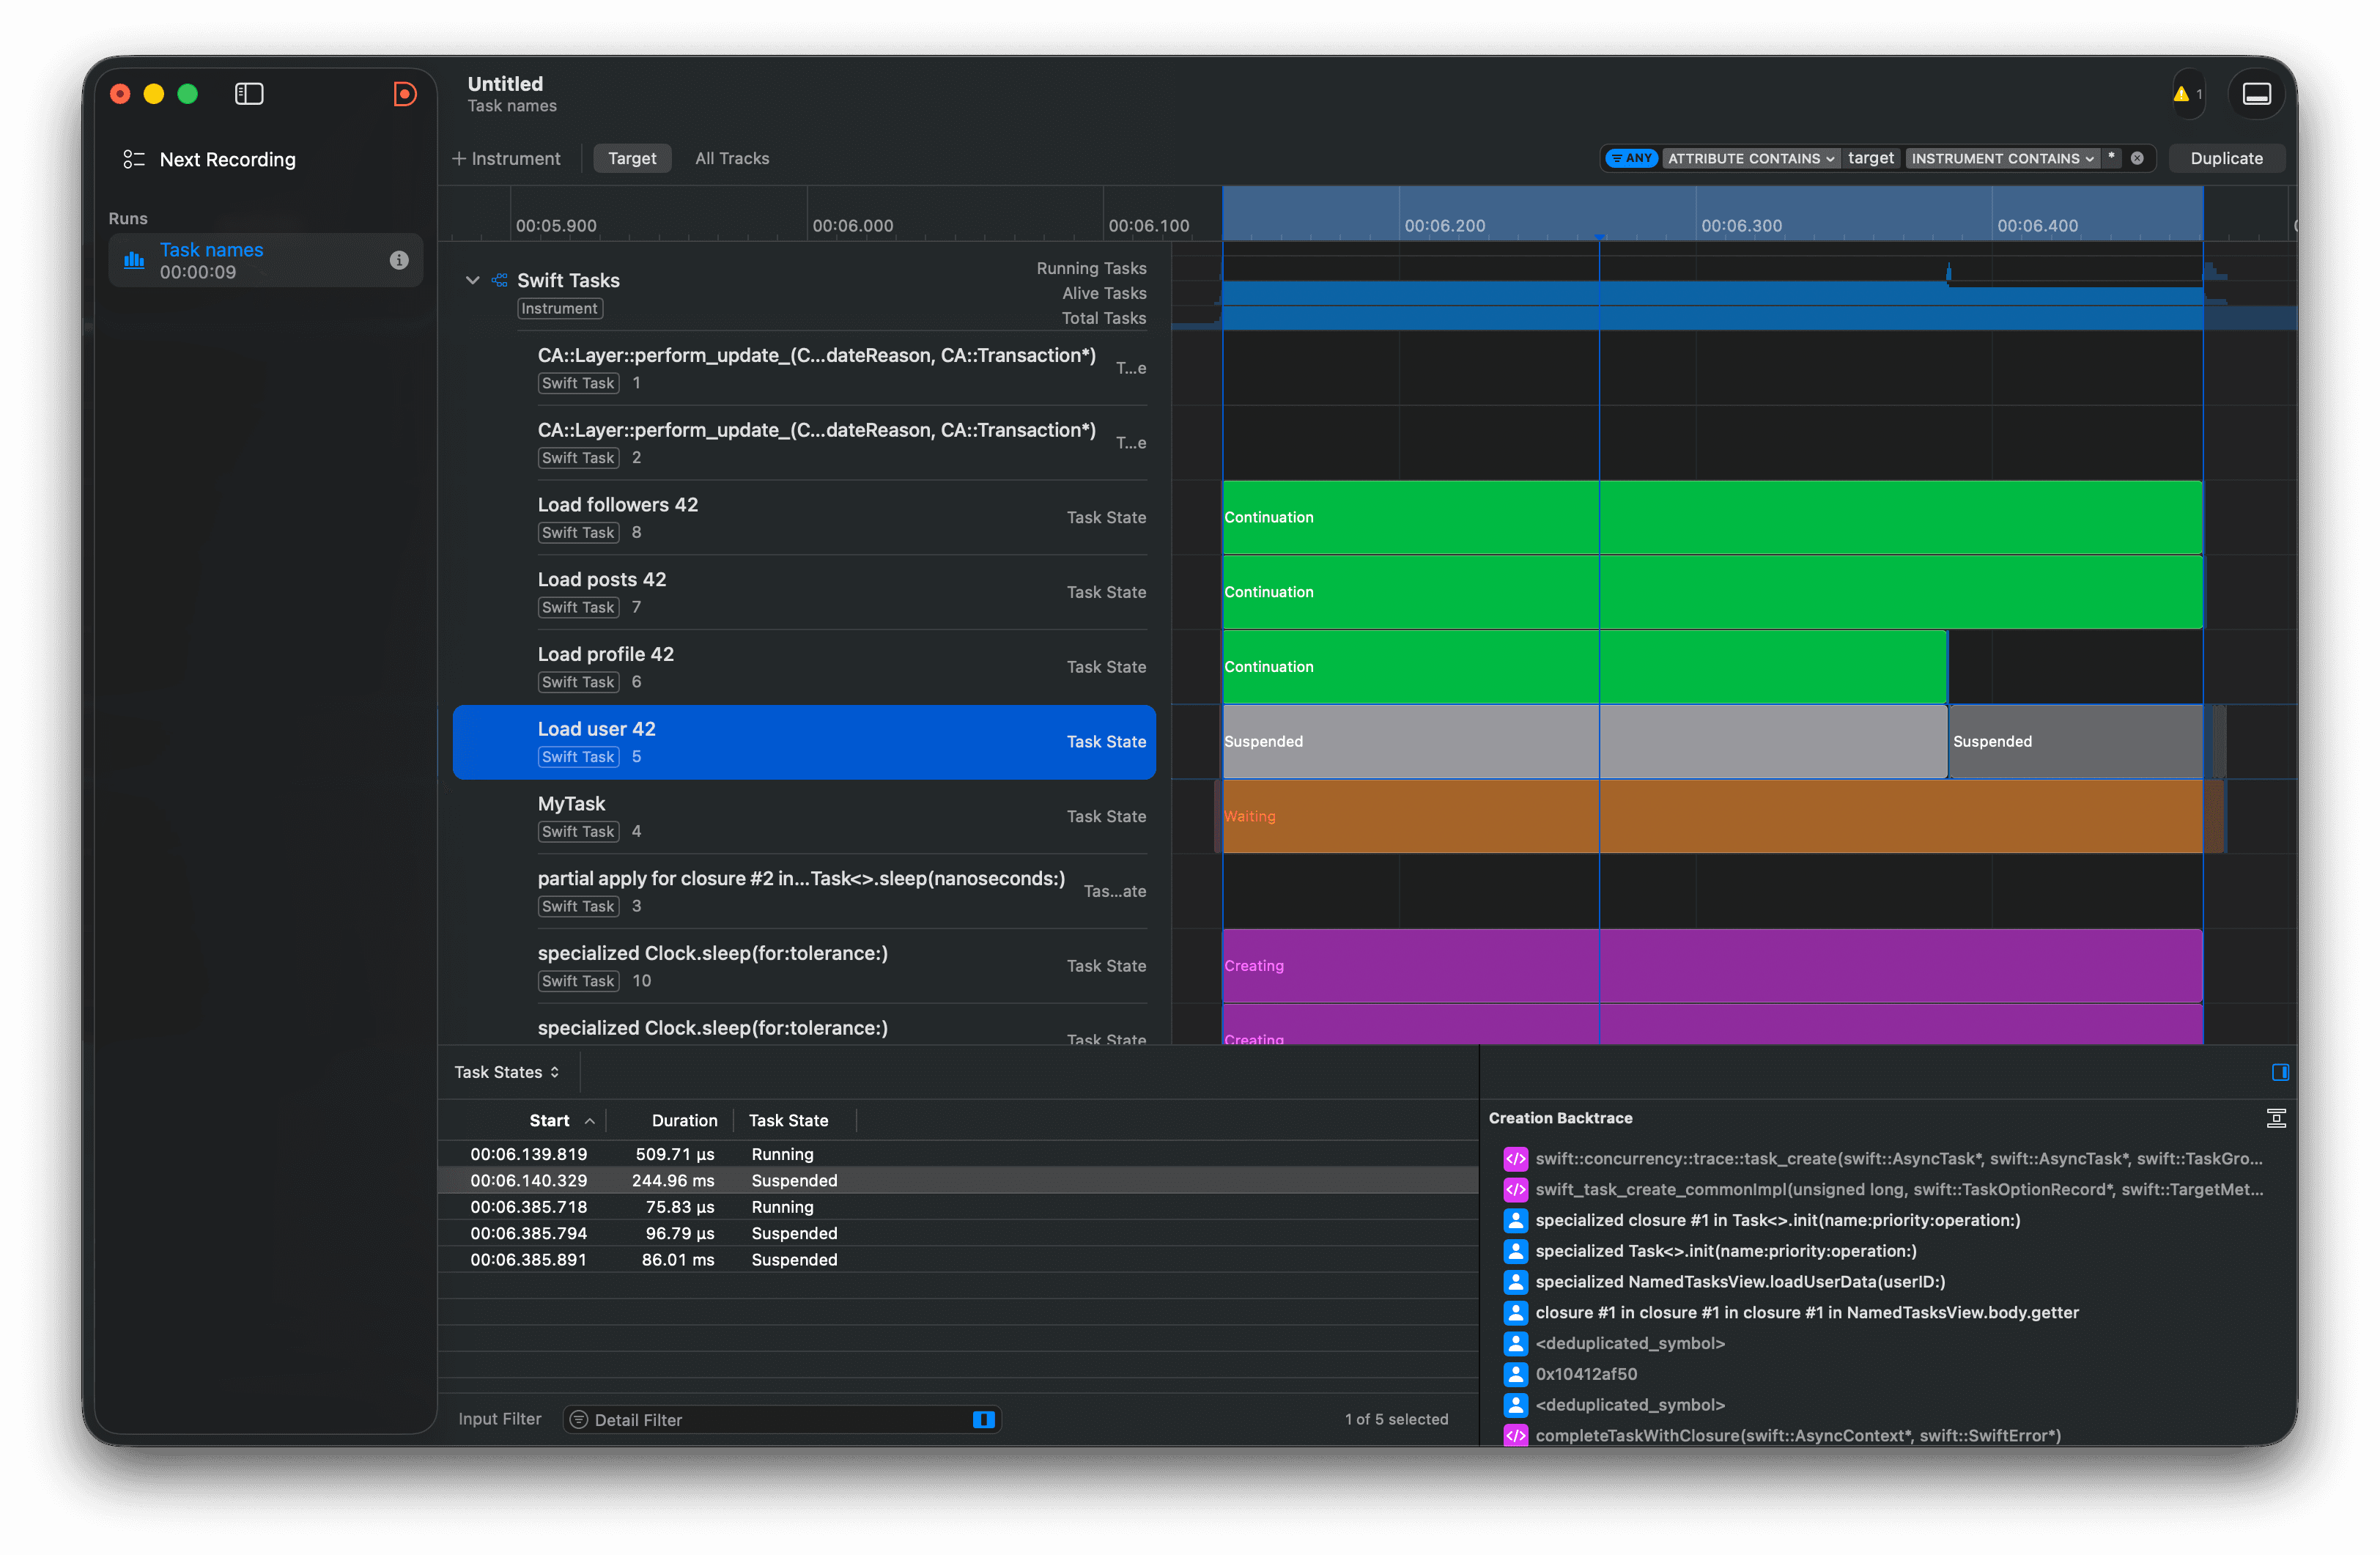Open info icon for Task names run
This screenshot has height=1555, width=2380.
click(399, 260)
